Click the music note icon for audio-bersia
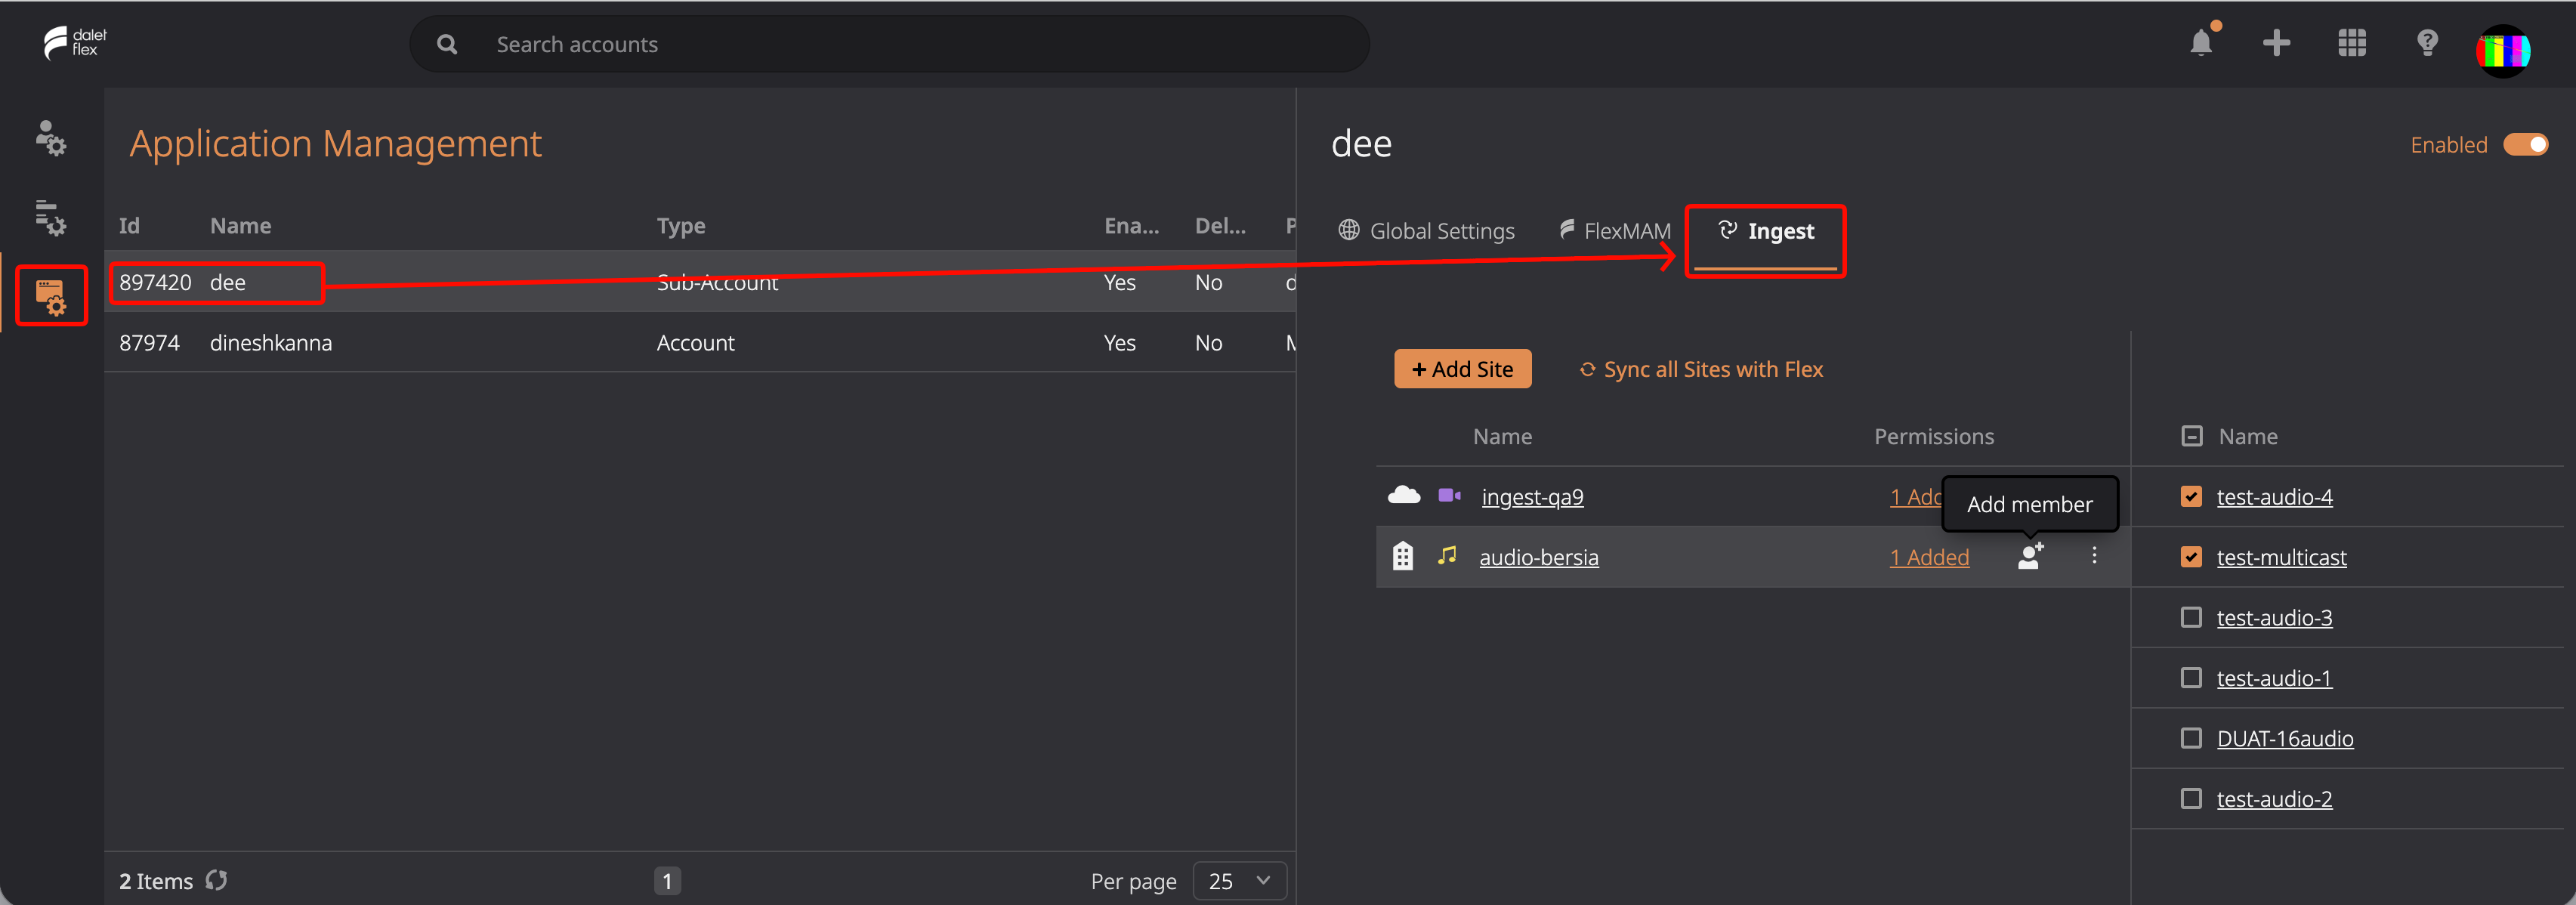 (1447, 555)
